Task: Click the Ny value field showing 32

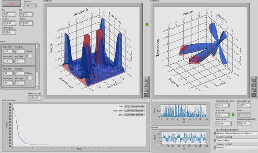Action: pos(28,14)
